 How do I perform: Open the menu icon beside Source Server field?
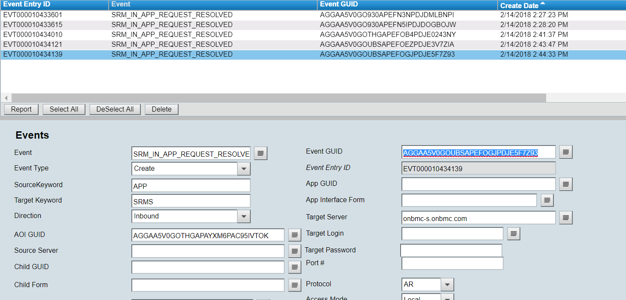[295, 251]
